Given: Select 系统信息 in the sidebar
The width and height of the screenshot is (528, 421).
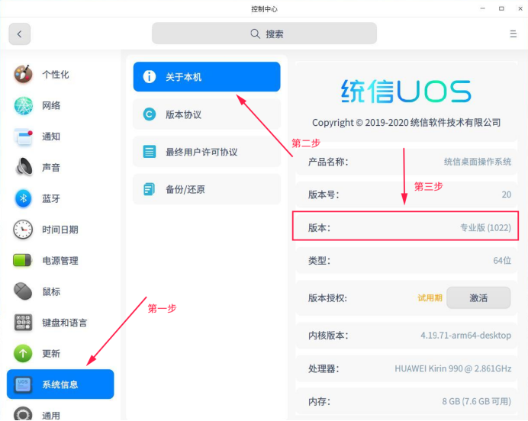Looking at the screenshot, I should (60, 384).
